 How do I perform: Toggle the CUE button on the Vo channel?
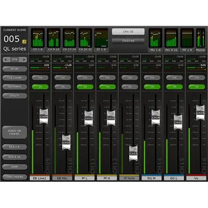(197, 78)
